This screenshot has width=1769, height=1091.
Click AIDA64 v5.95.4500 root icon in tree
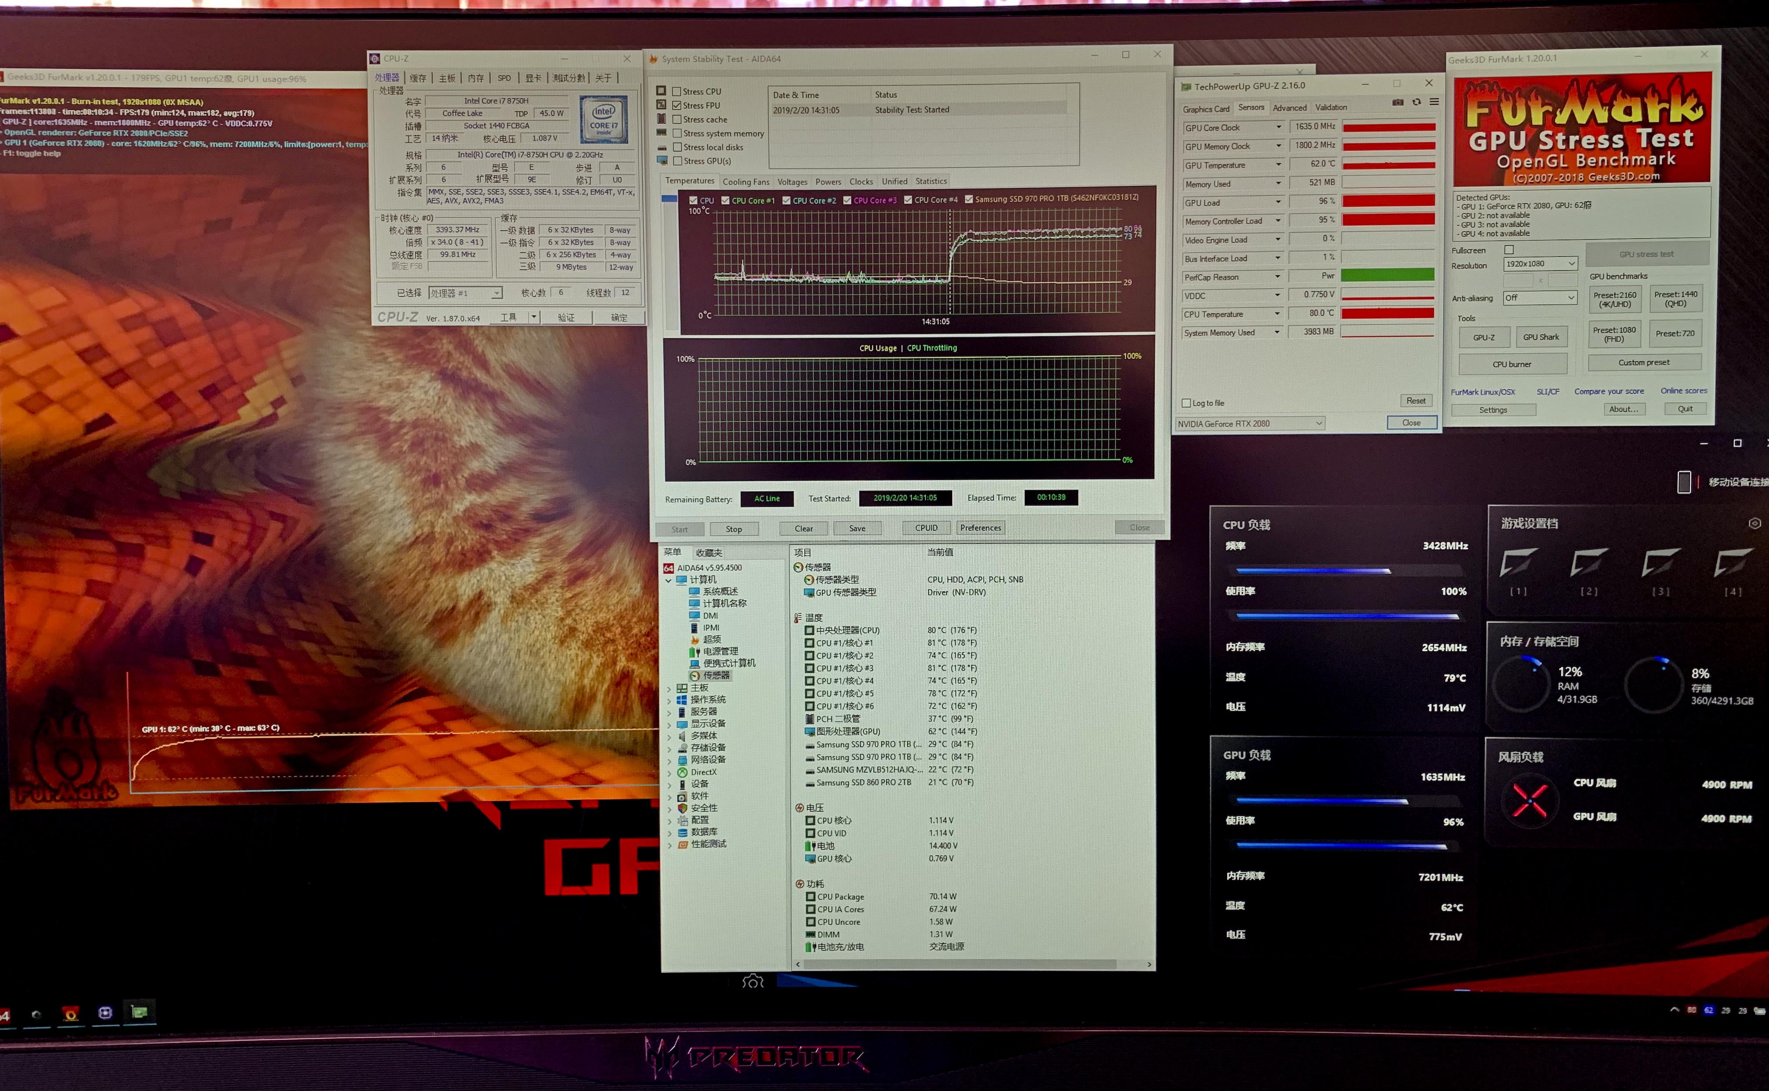[669, 568]
